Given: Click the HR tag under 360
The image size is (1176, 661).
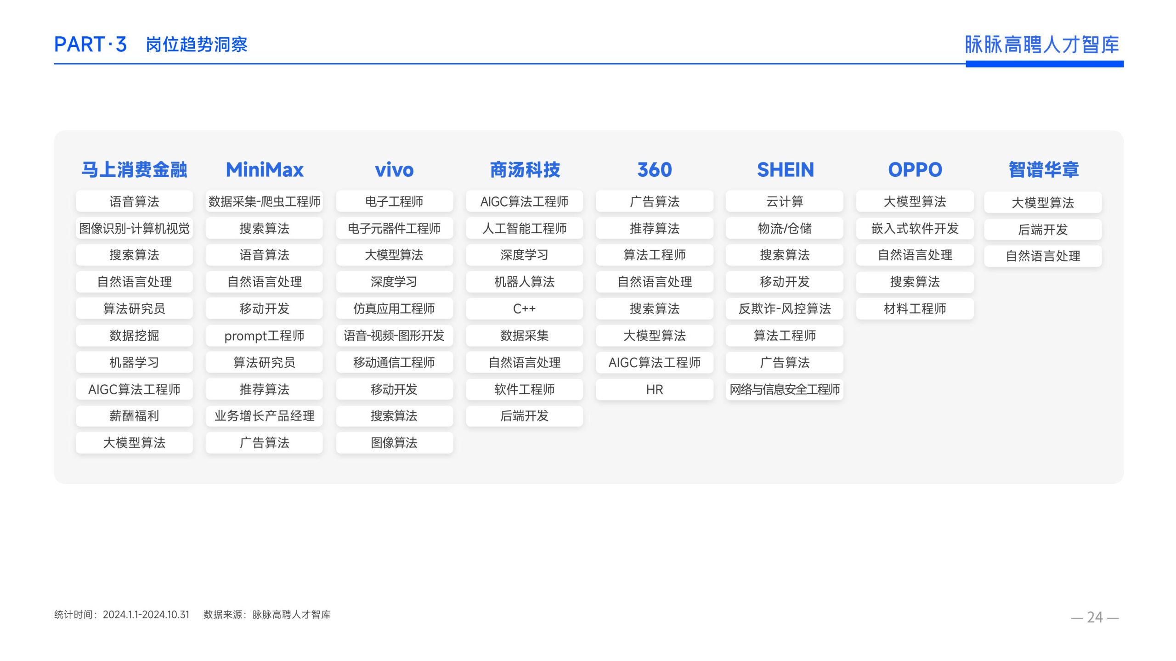Looking at the screenshot, I should [x=654, y=389].
